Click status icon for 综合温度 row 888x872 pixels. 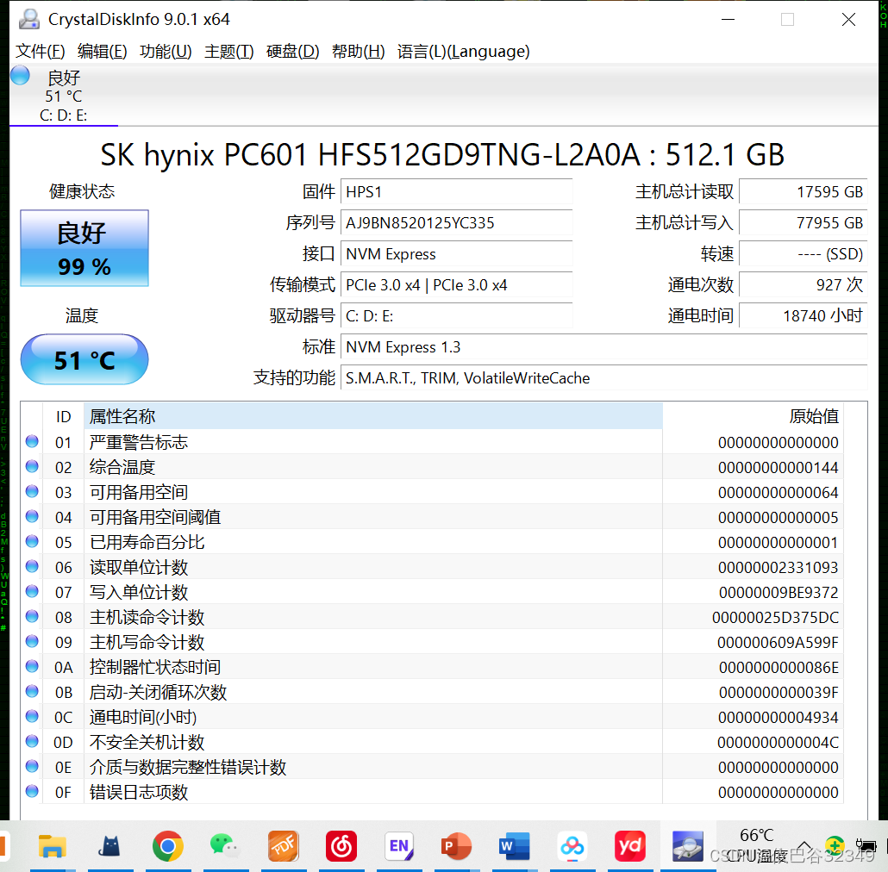(32, 466)
